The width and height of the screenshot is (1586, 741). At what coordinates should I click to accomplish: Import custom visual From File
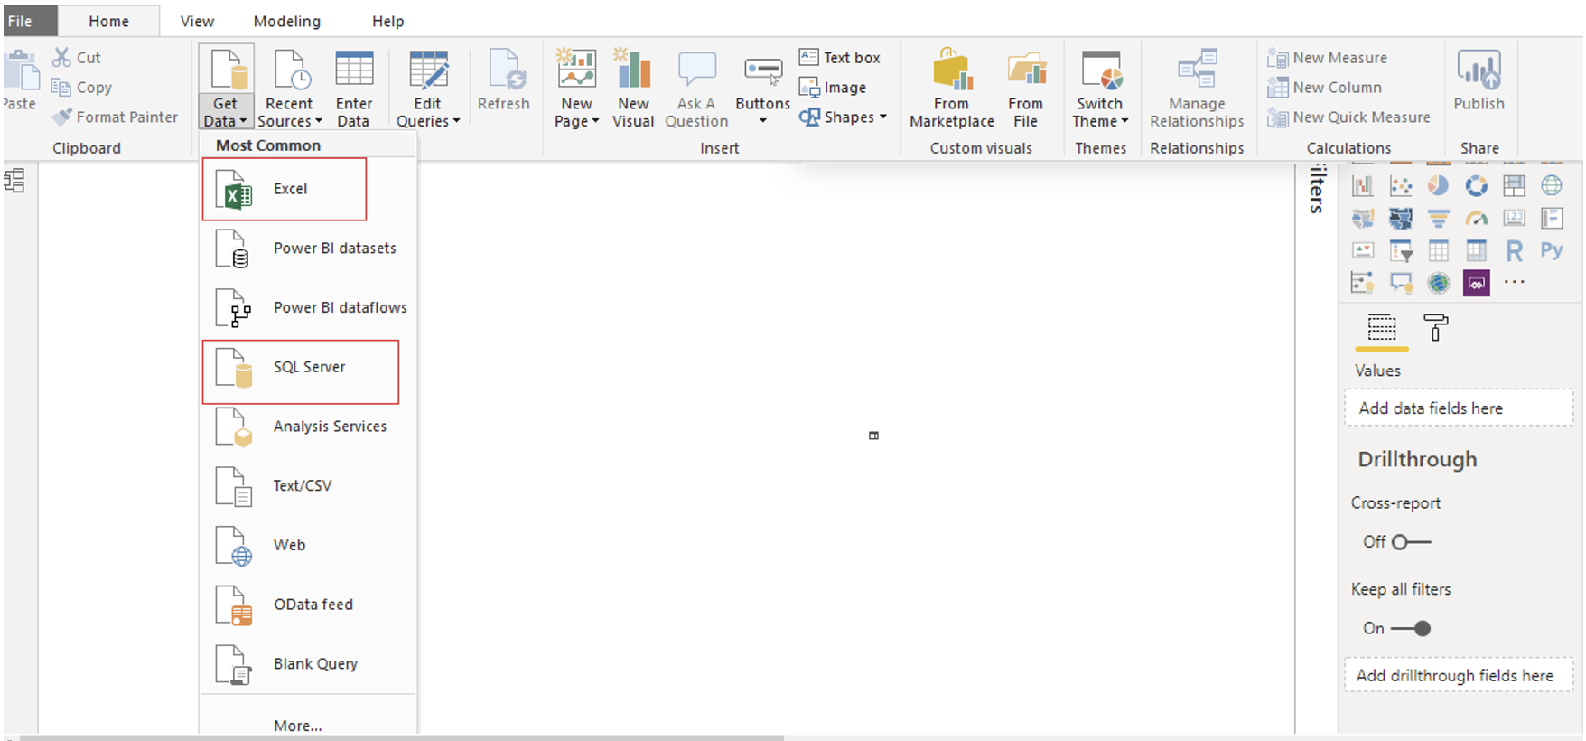tap(1025, 89)
